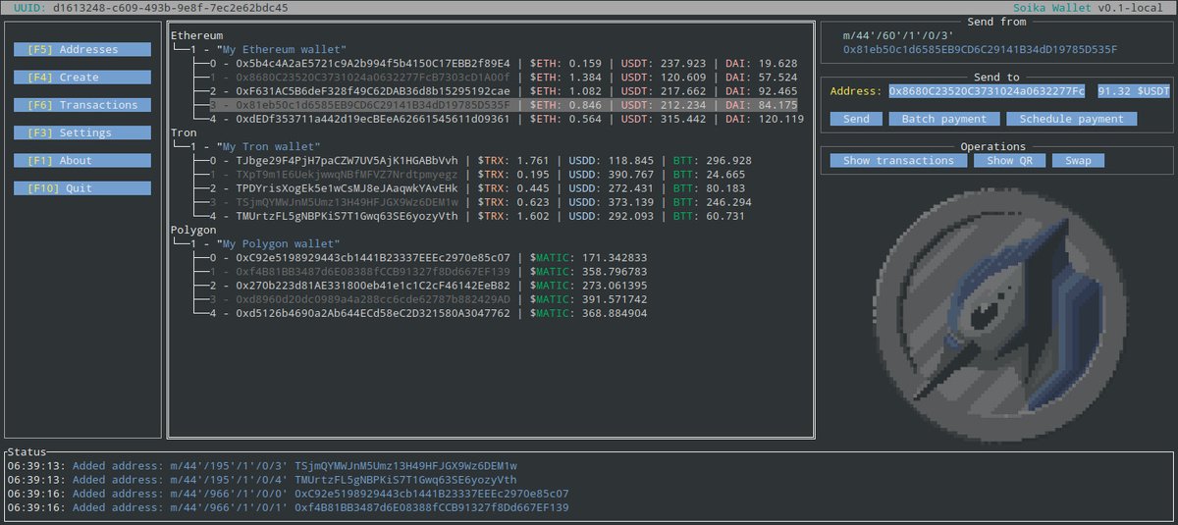Click the UUID value in the title bar

tap(170, 7)
